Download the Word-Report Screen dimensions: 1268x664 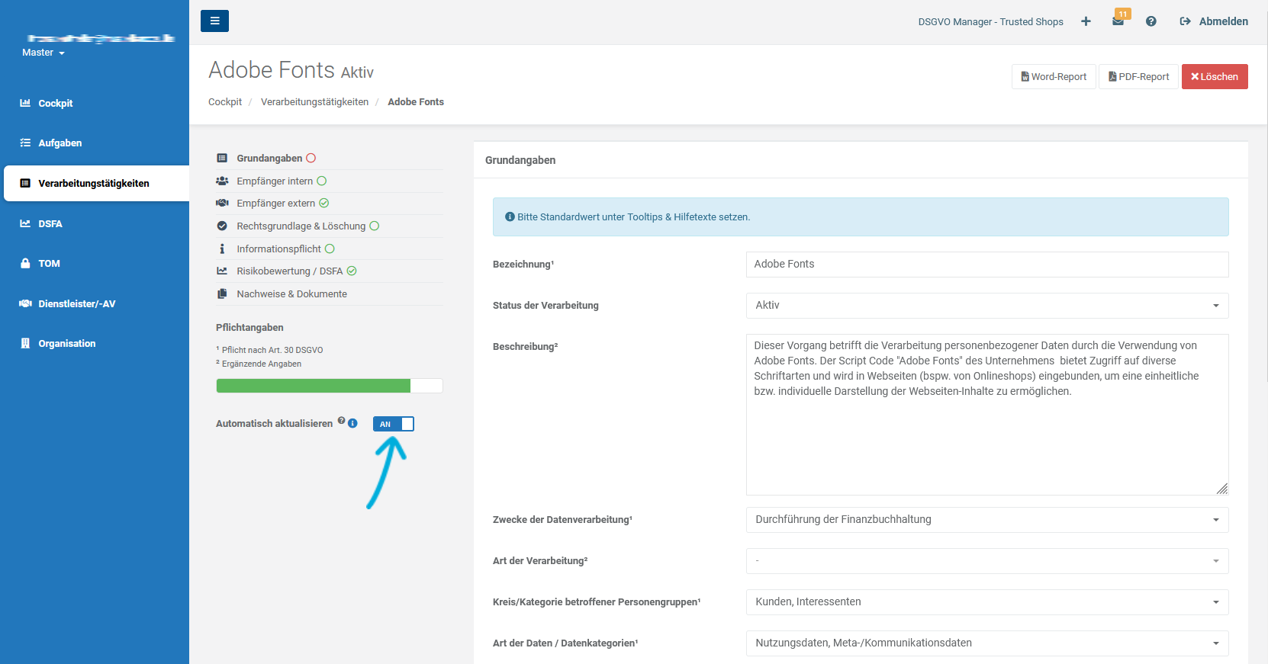pyautogui.click(x=1054, y=76)
